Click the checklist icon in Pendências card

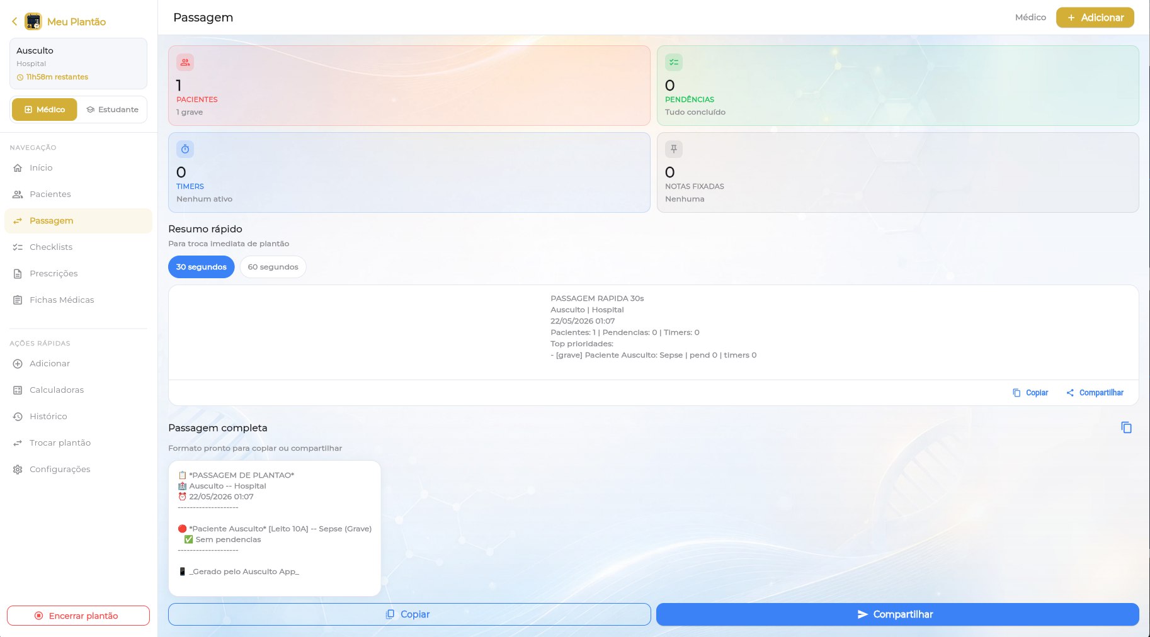click(x=674, y=62)
